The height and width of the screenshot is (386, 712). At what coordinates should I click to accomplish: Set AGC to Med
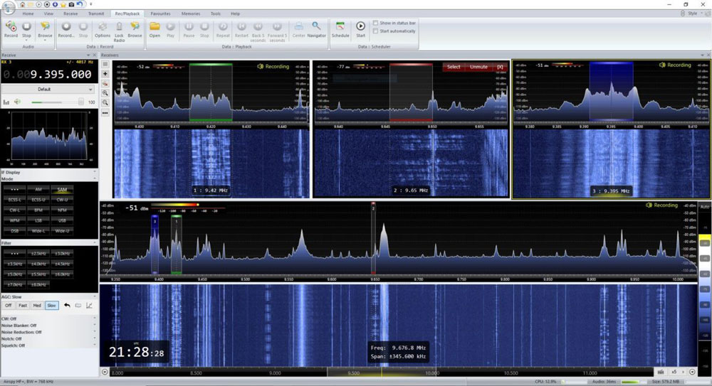(37, 305)
